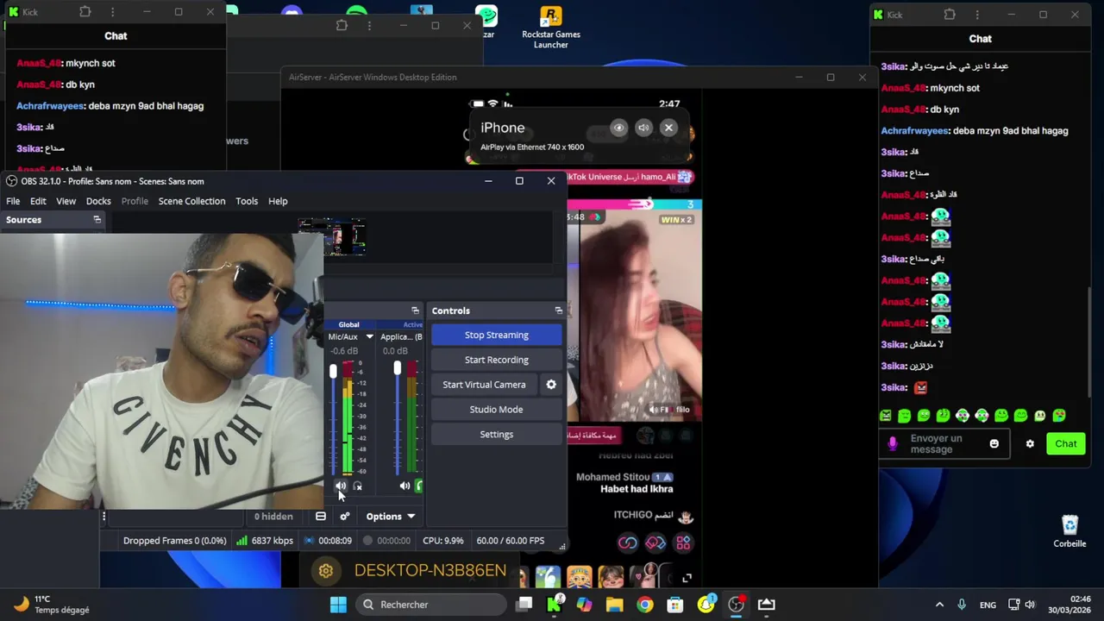Undock the audio mixer panel icon
1104x621 pixels.
click(x=415, y=310)
